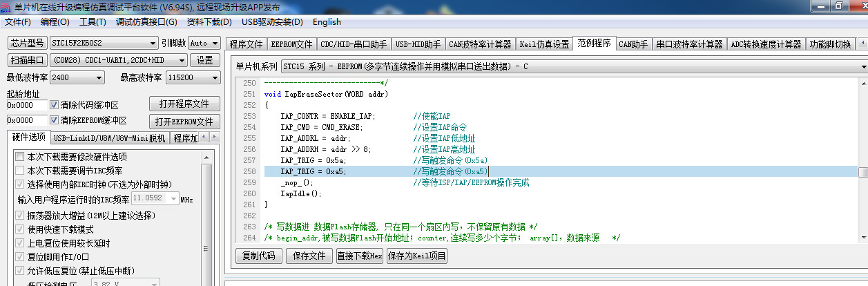Click the 打开程序文件 button
The height and width of the screenshot is (286, 868).
(184, 104)
